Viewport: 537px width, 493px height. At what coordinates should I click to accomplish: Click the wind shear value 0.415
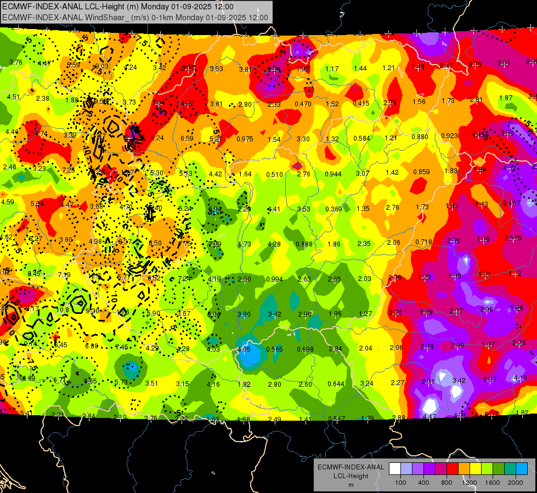[361, 104]
